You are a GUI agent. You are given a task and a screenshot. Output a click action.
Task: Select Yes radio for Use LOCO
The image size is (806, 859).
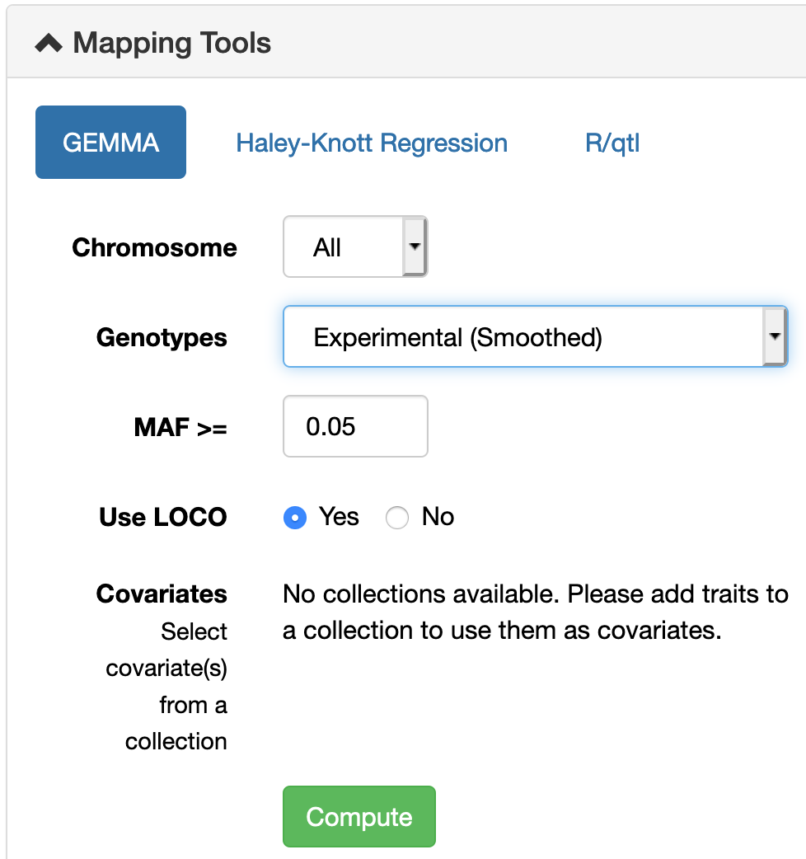coord(294,518)
